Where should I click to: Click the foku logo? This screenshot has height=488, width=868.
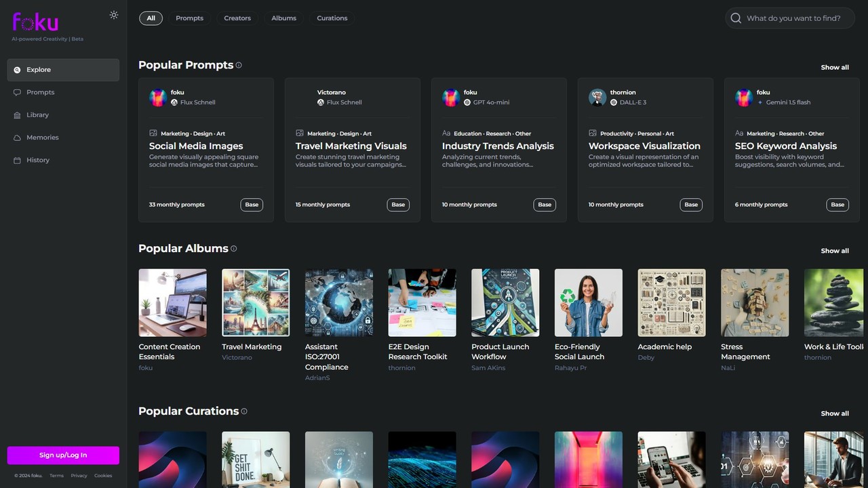(35, 22)
